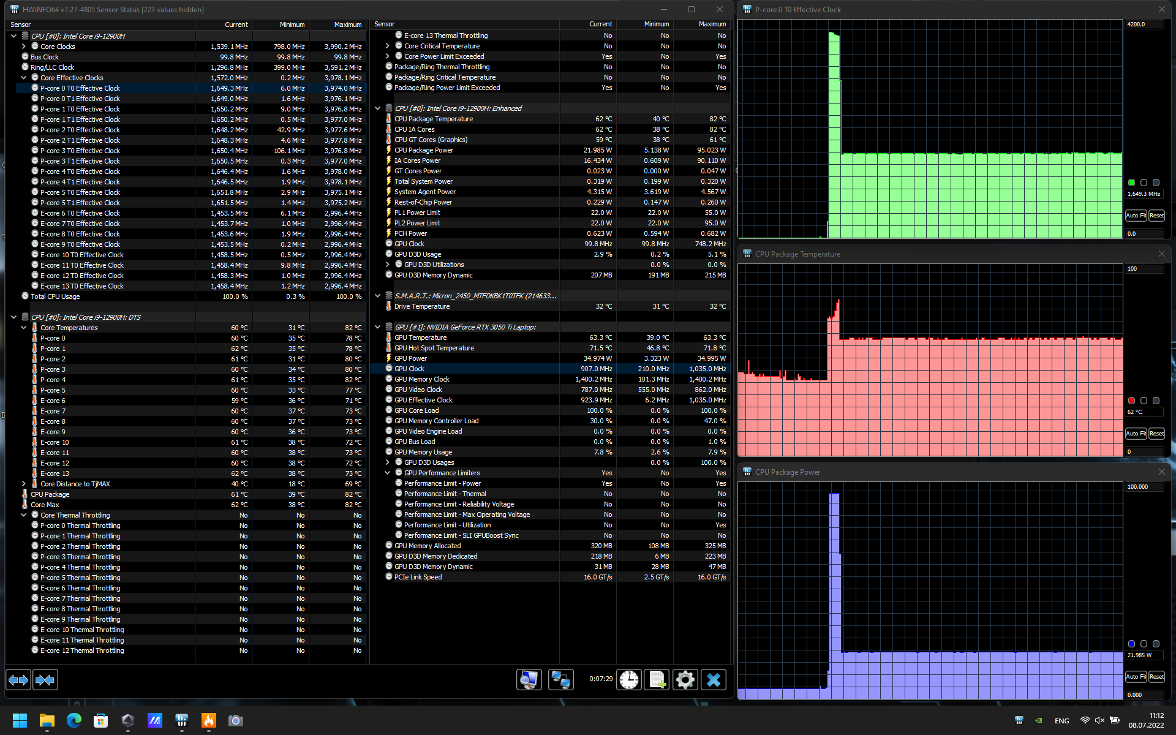Close sensors with the blue X icon
1176x735 pixels.
(x=714, y=679)
